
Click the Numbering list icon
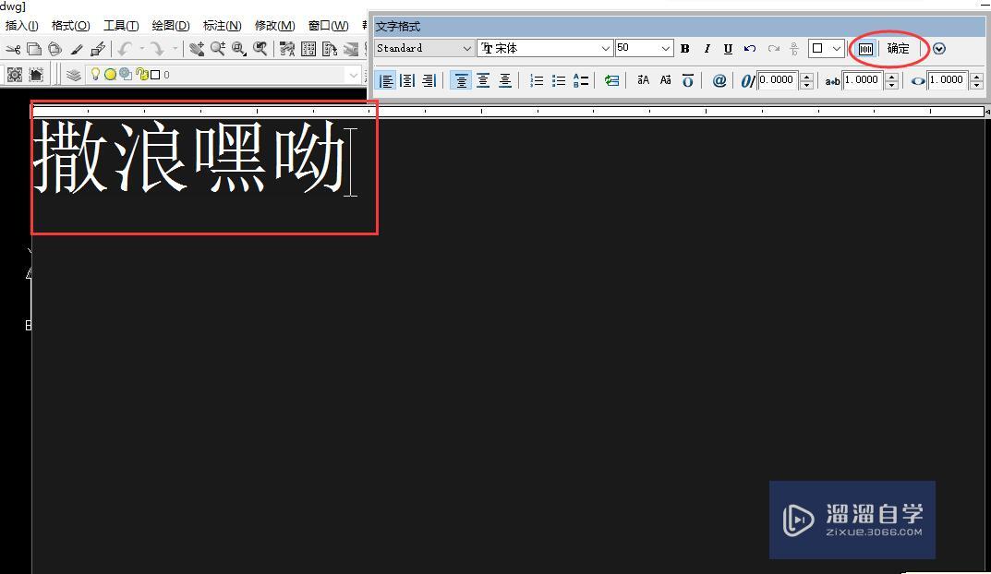point(537,80)
